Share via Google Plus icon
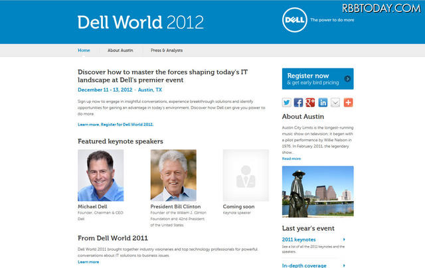The image size is (425, 268). pos(310,103)
